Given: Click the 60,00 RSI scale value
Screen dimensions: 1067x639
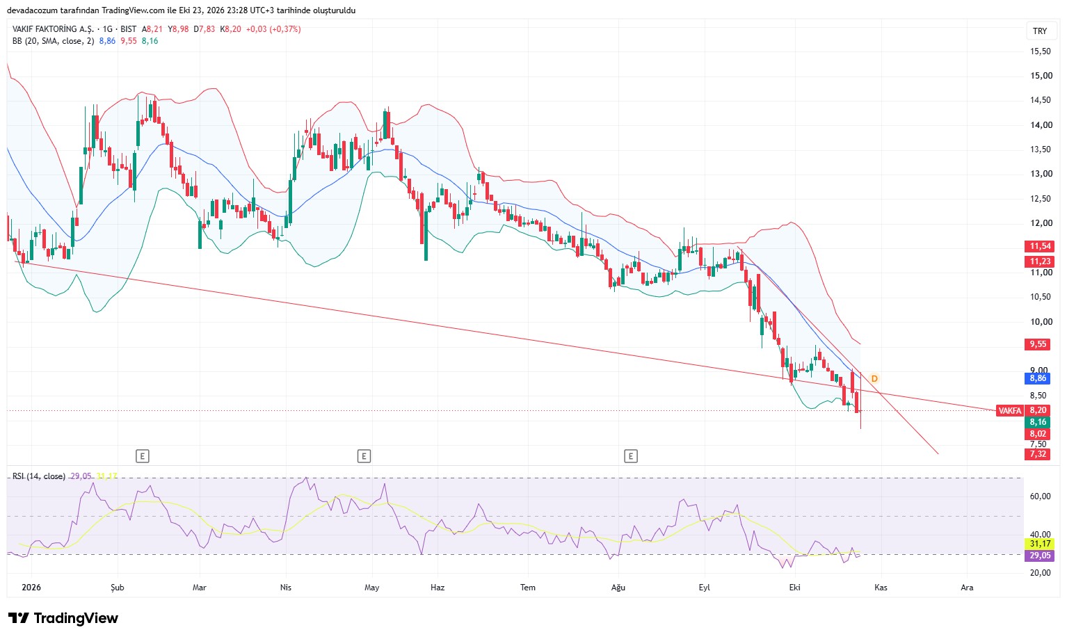Looking at the screenshot, I should click(1041, 496).
